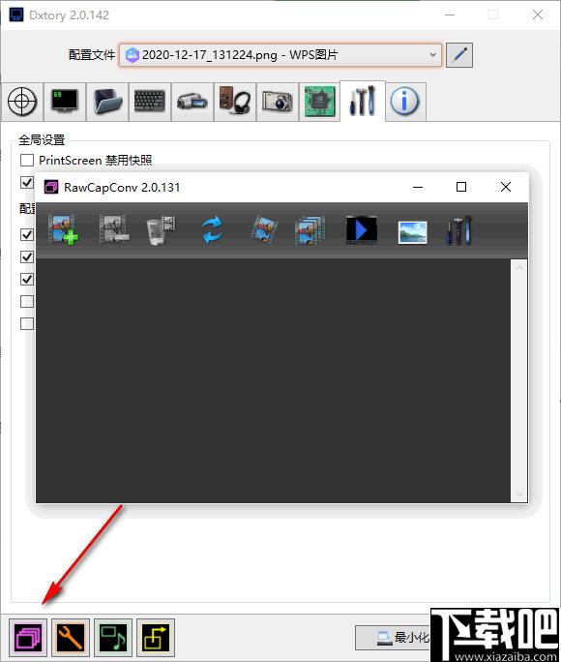Screen dimensions: 561x662
Task: Click the pen edit profile button
Action: [459, 55]
